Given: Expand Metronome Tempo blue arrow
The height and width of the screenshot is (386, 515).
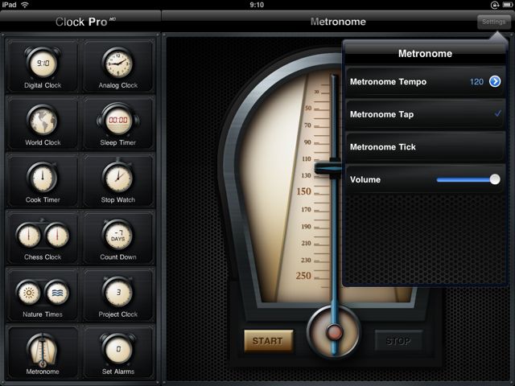Looking at the screenshot, I should point(495,81).
